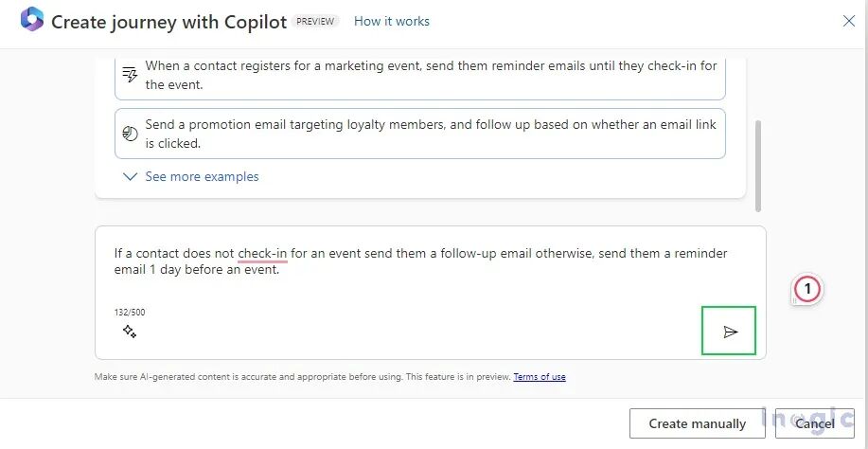Focus the journey description text box
This screenshot has width=868, height=449.
(x=430, y=293)
